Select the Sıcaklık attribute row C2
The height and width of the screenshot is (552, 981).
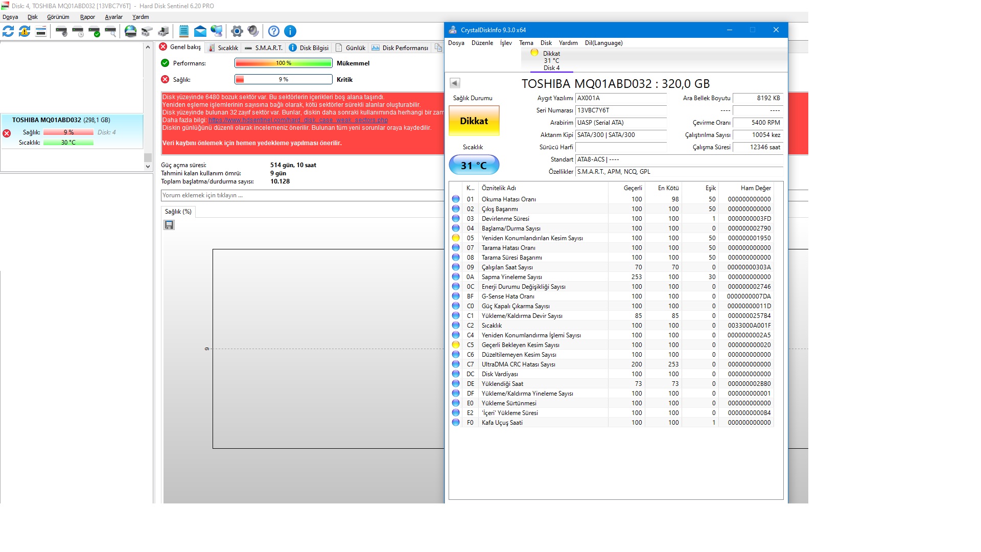pos(612,326)
